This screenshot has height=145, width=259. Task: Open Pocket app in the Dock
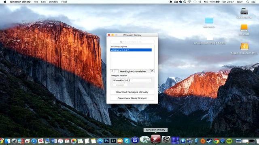point(40,141)
